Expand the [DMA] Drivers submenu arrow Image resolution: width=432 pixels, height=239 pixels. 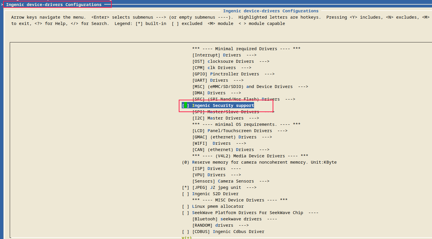click(236, 93)
